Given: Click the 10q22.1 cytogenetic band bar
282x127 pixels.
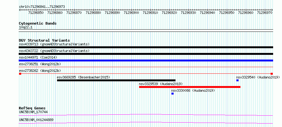Looking at the screenshot, I should [146, 31].
